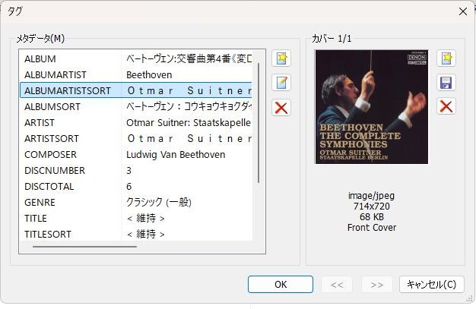Delete the selected metadata tag
This screenshot has width=476, height=309.
coord(281,107)
